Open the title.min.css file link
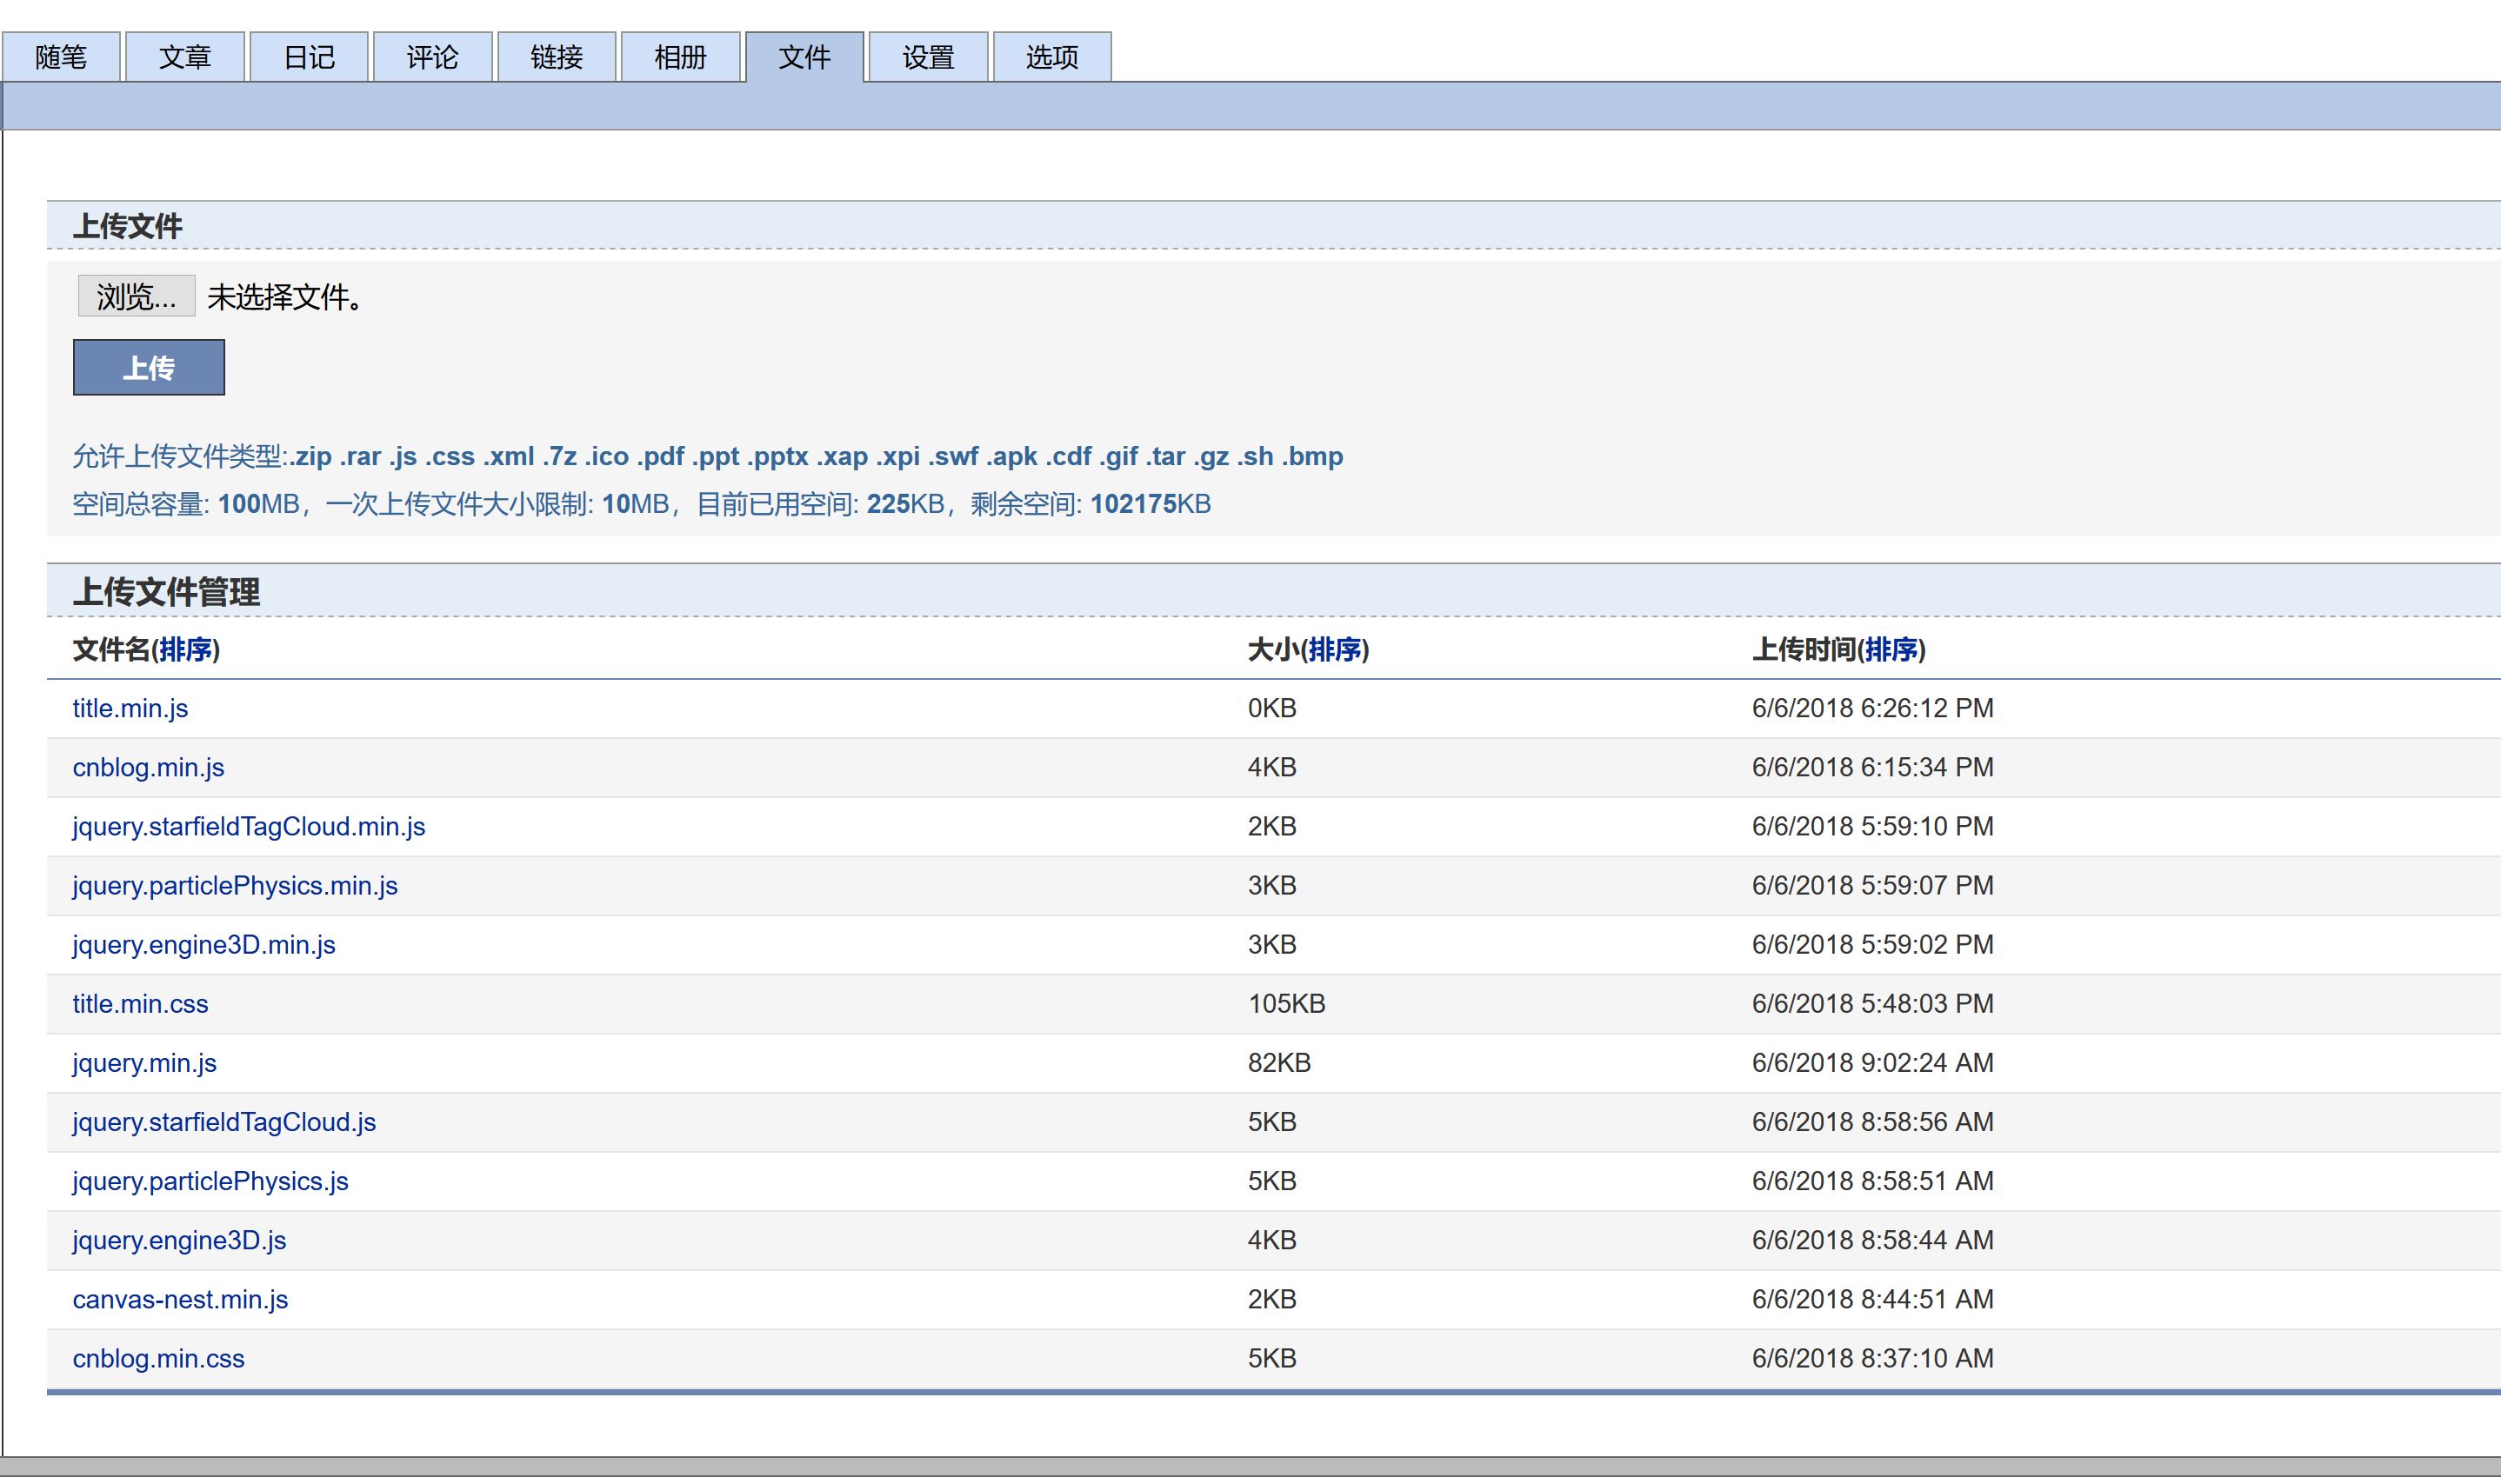Image resolution: width=2501 pixels, height=1484 pixels. click(140, 1005)
